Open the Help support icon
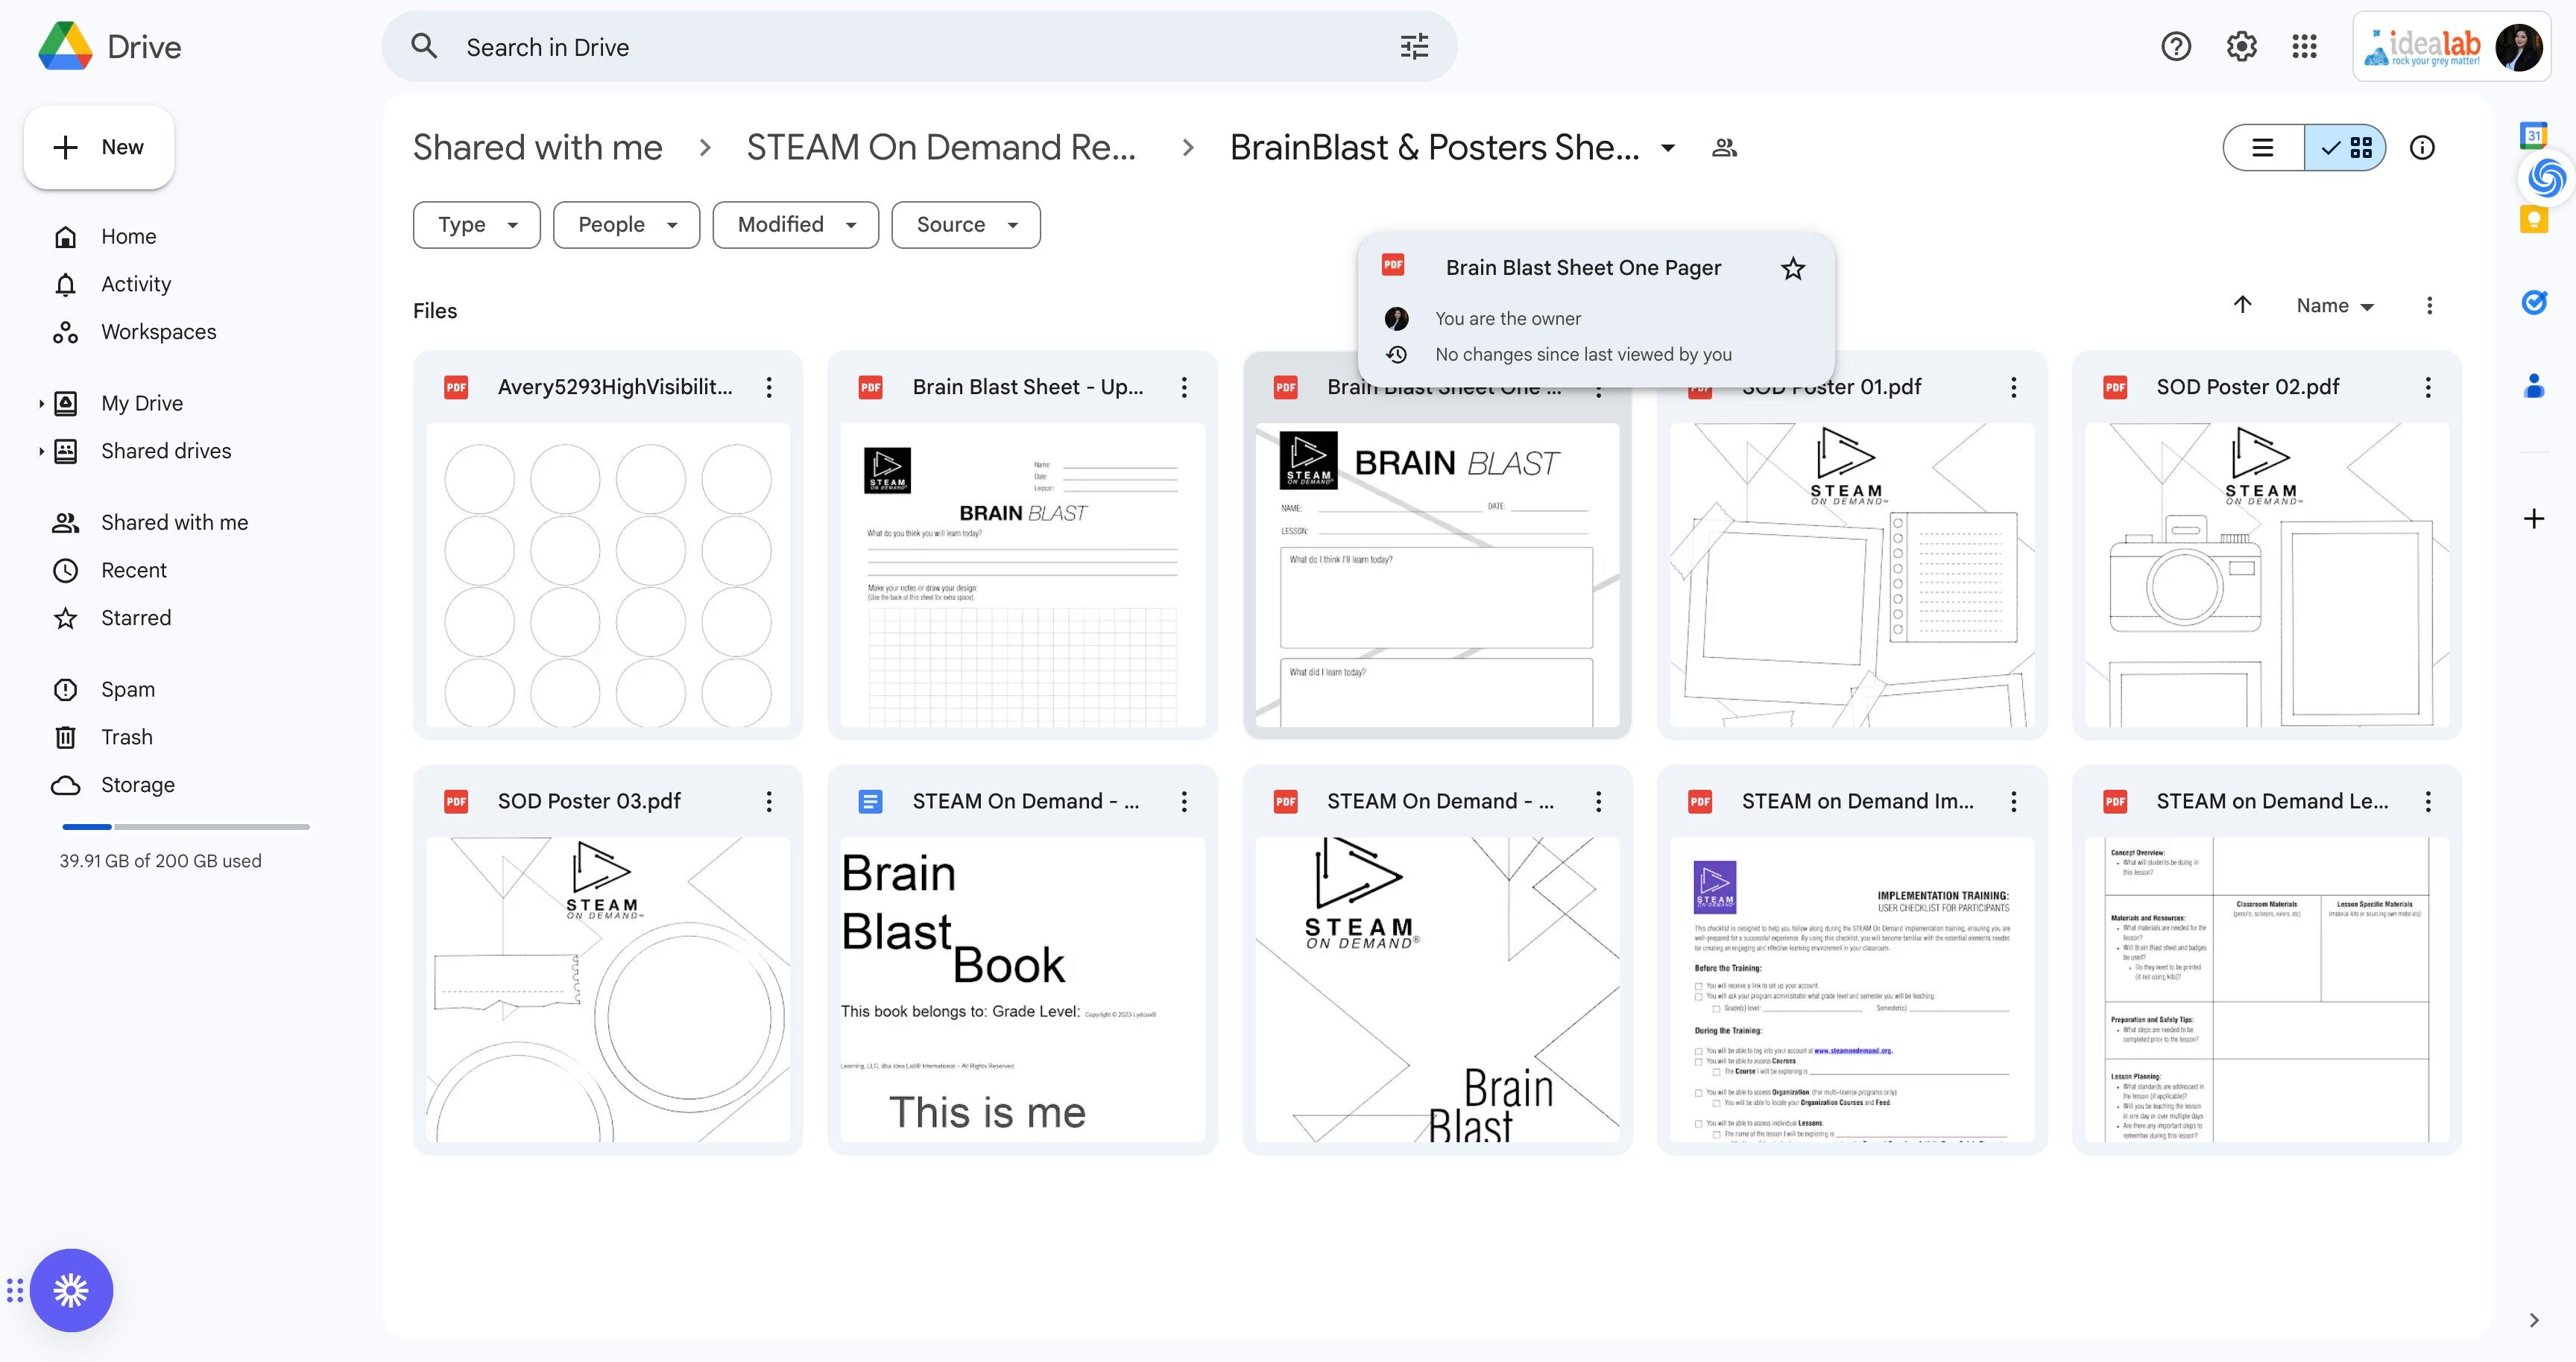2576x1362 pixels. (x=2176, y=47)
